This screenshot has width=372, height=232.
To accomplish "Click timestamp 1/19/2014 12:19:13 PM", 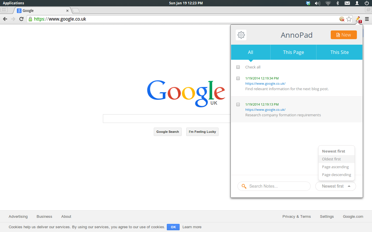I will [x=262, y=104].
